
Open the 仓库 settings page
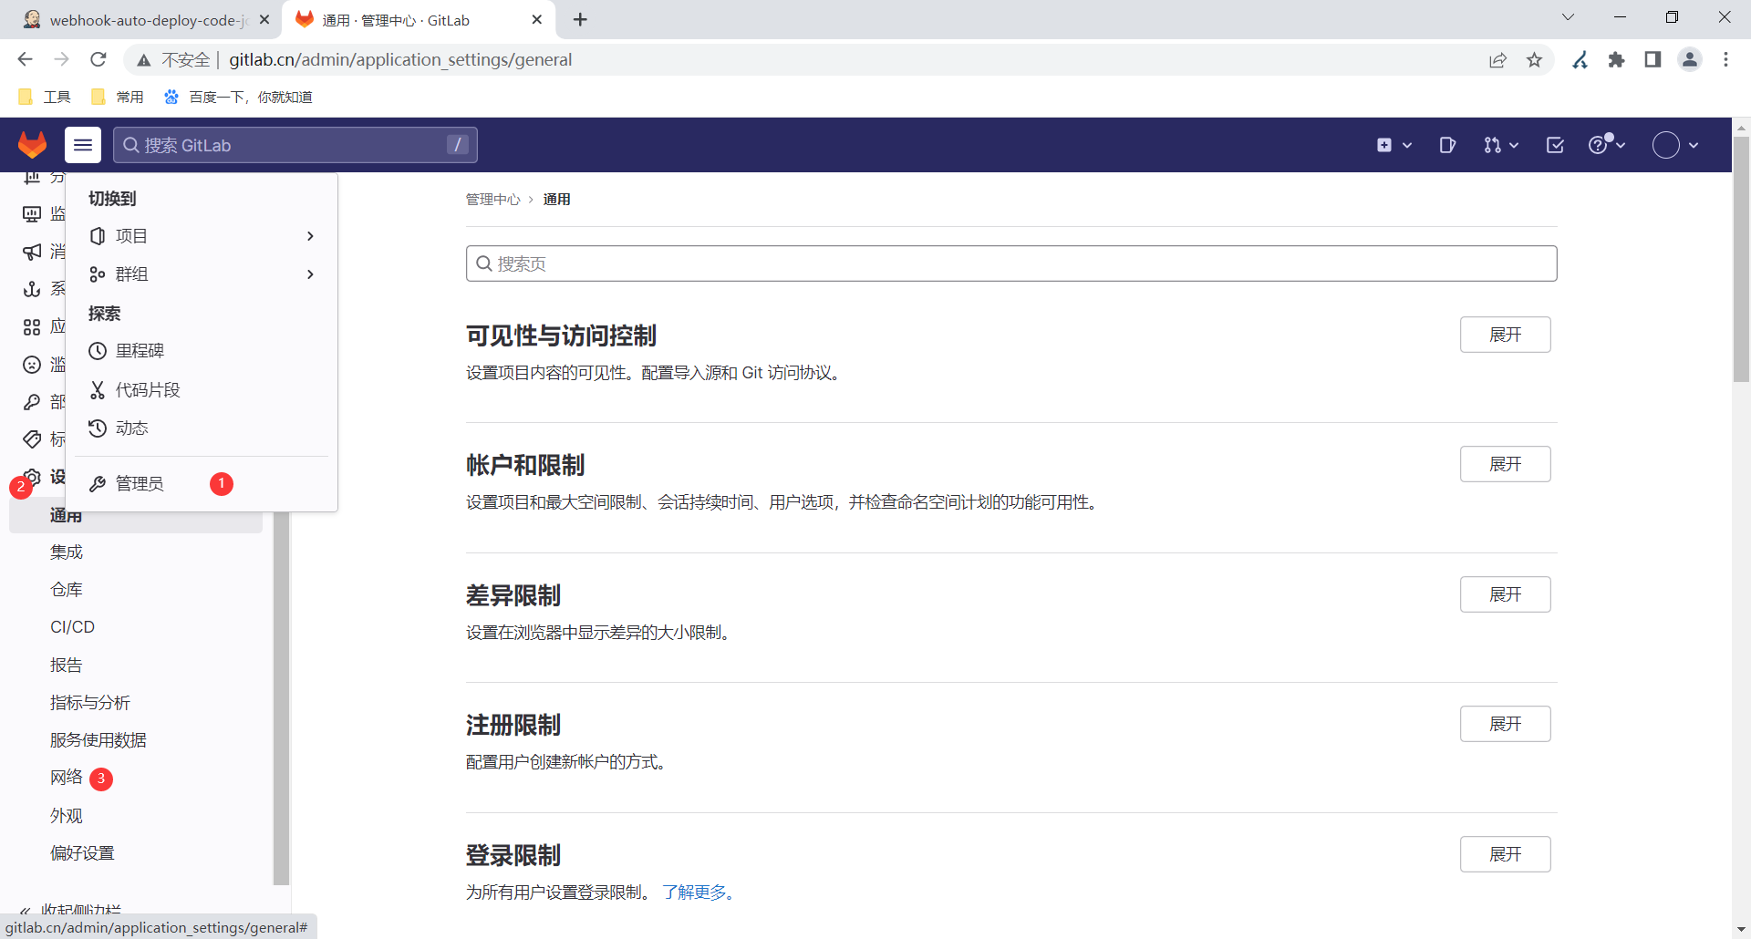pos(67,590)
